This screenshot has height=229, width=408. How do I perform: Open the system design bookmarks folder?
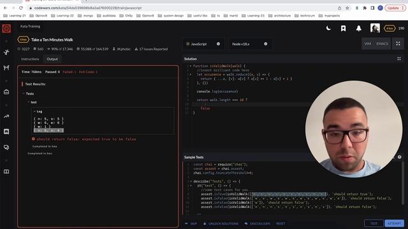[171, 15]
